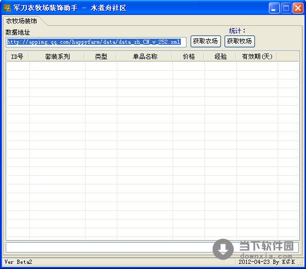Click the 获取牧场 button
306x269 pixels.
tap(240, 41)
